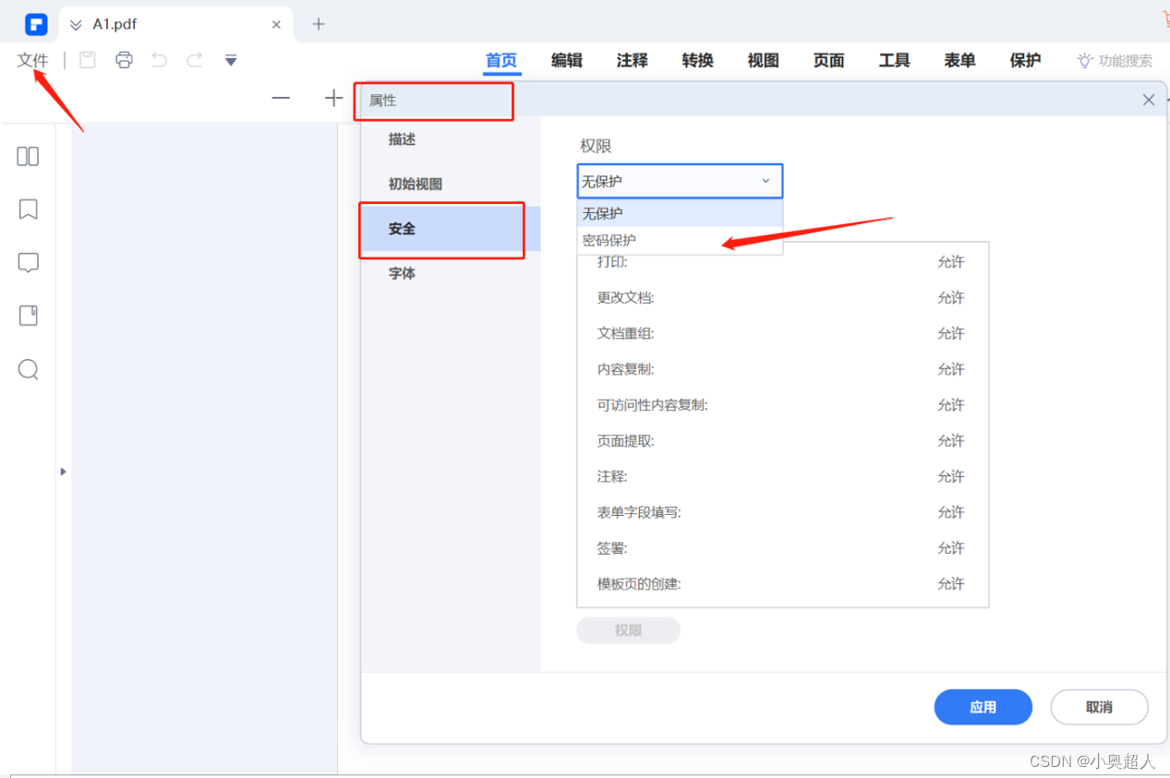Switch to the 转换 tab
Viewport: 1170px width, 778px height.
698,61
